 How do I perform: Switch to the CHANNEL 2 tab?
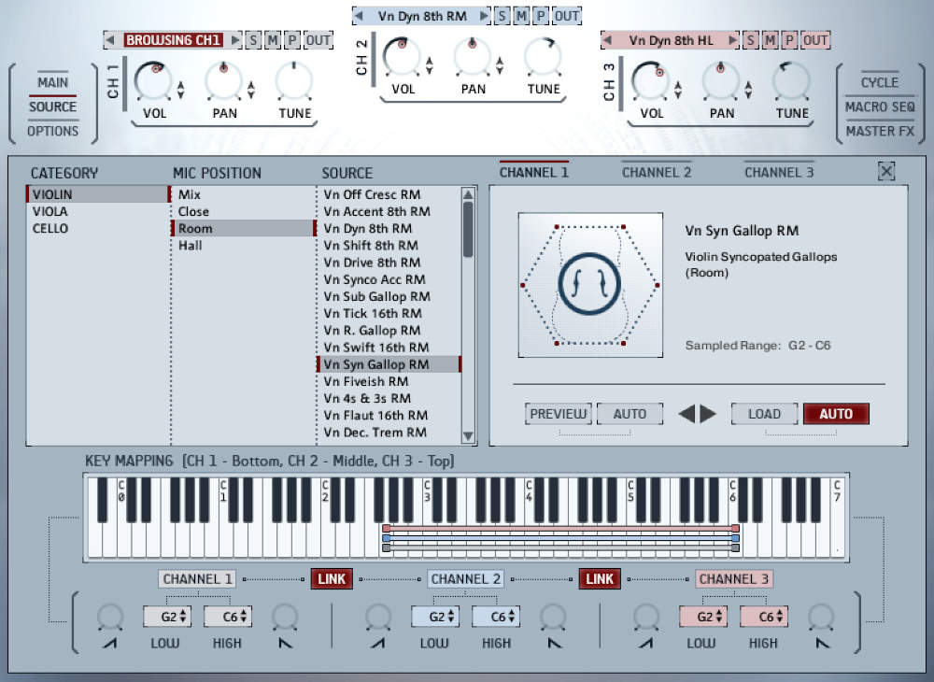[x=657, y=172]
